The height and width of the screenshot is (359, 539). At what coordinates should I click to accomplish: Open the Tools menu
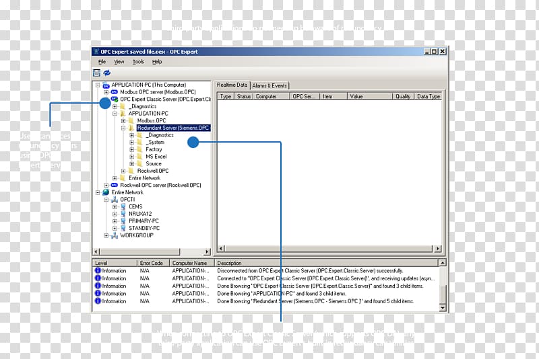coord(138,62)
